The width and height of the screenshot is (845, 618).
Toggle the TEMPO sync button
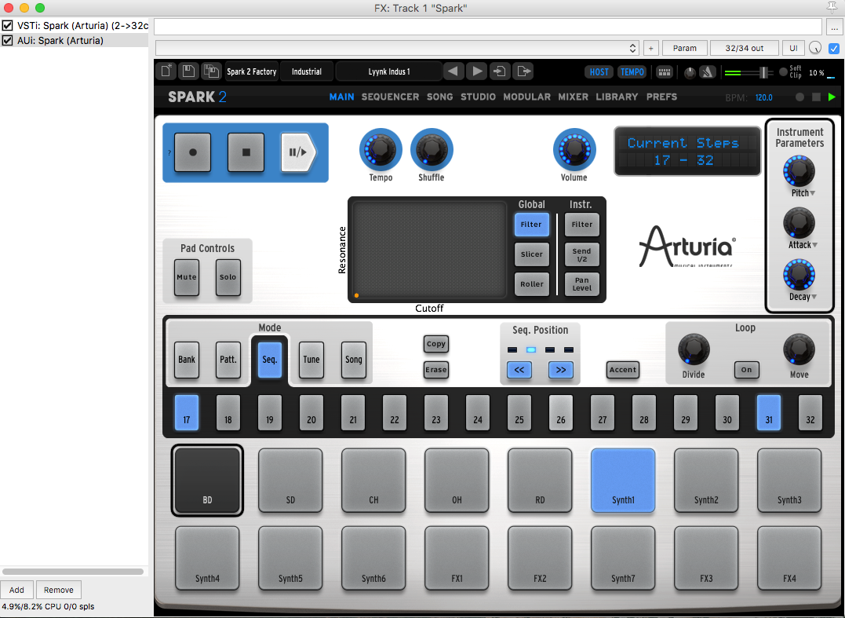632,71
